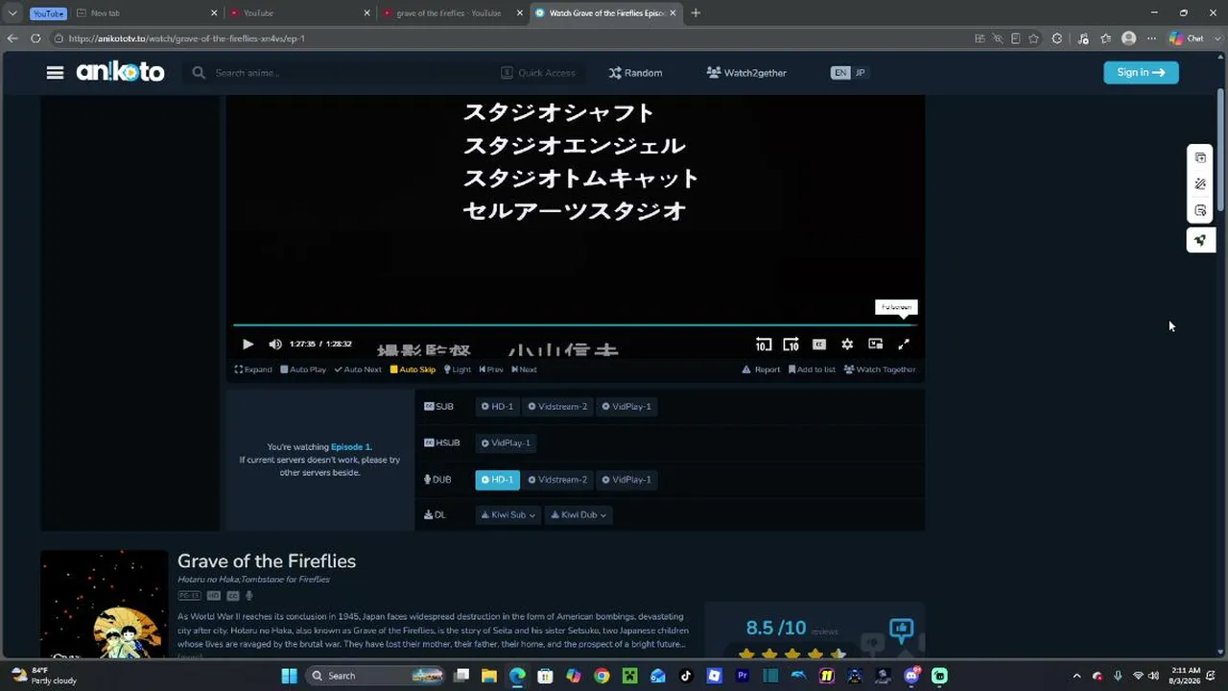Favorite this page with the star icon

coord(1034,38)
